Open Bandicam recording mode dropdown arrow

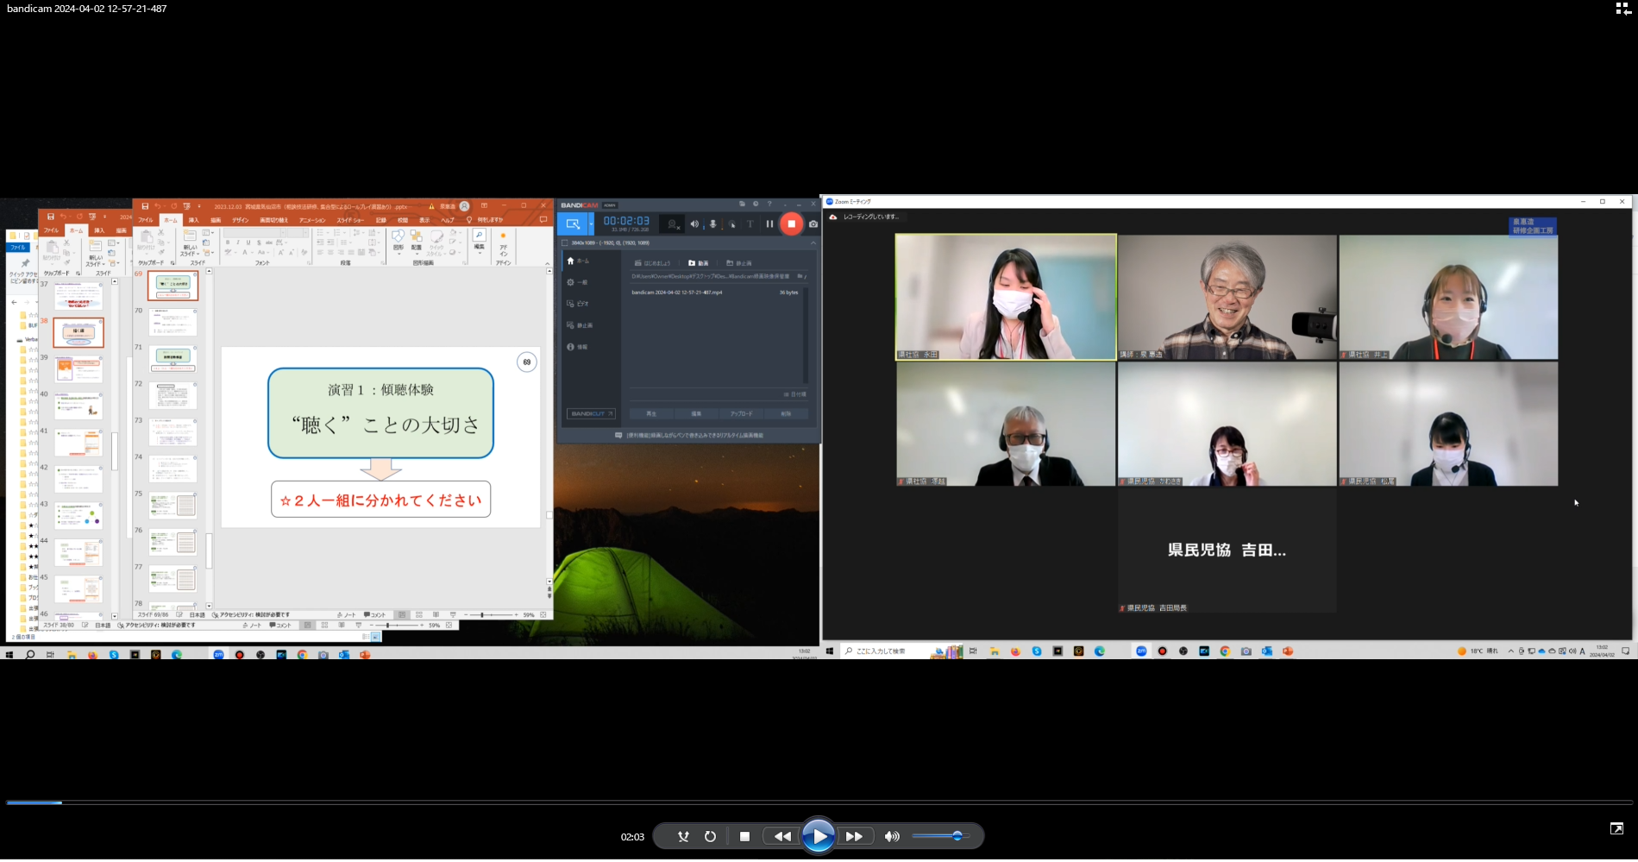[x=591, y=224]
